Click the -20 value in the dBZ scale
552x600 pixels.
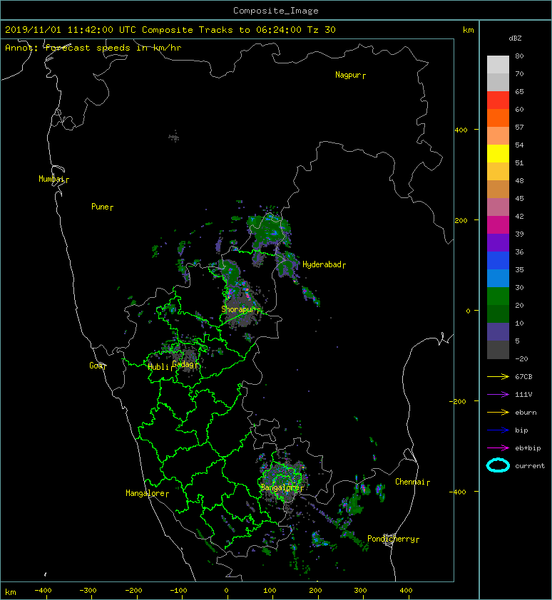[521, 358]
